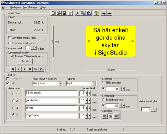Click the order list notepad icon

point(70,13)
